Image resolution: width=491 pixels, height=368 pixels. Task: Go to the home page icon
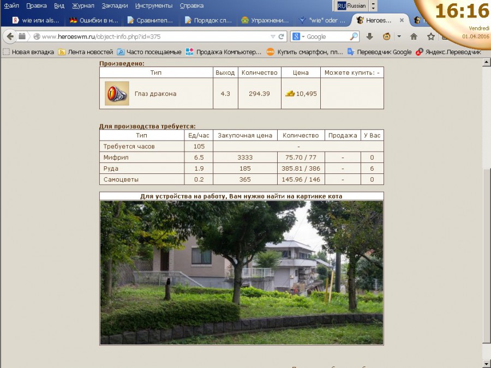pos(414,37)
